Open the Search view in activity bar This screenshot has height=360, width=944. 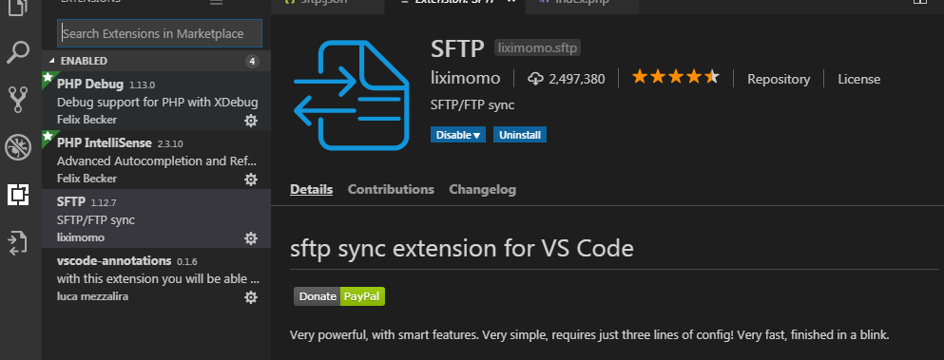18,52
